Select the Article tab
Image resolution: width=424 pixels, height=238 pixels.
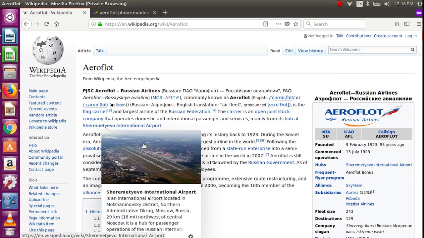coord(84,51)
